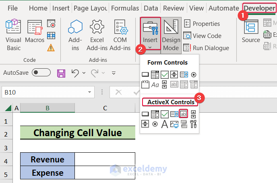Viewport: 277px width, 183px height.
Task: Click the Changing Cell Value heading cell
Action: (78, 133)
